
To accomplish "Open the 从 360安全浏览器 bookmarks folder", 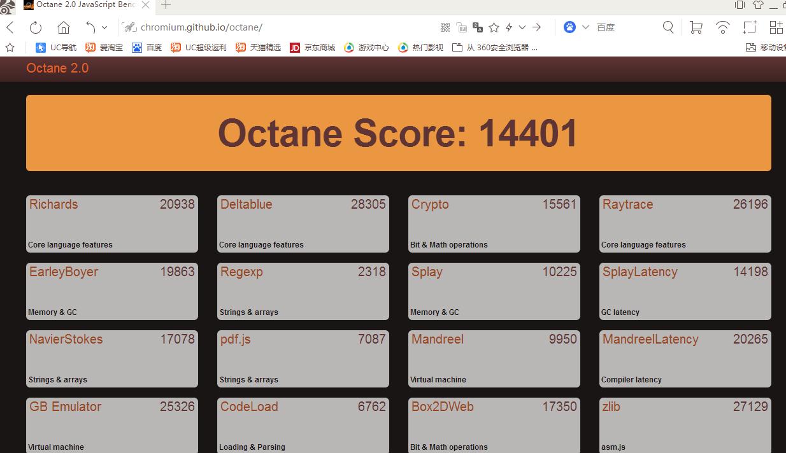I will click(495, 47).
